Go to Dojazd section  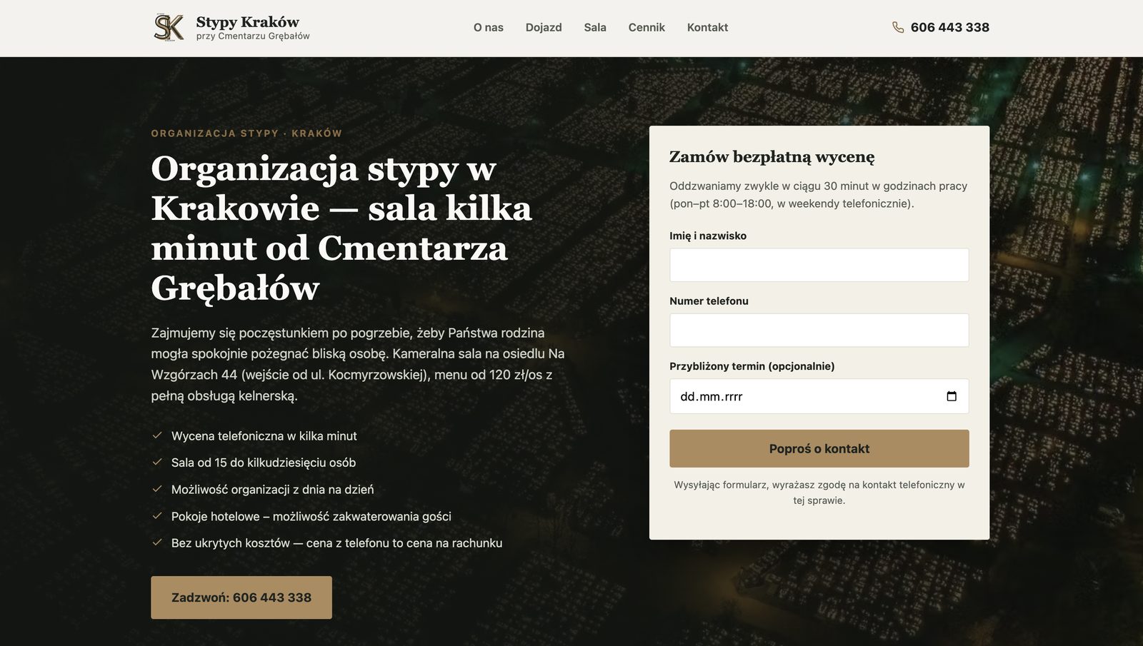pos(544,27)
